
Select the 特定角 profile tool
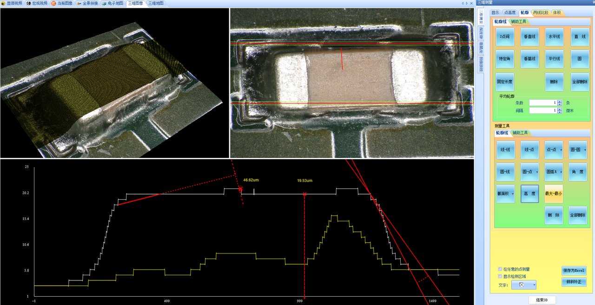(505, 59)
